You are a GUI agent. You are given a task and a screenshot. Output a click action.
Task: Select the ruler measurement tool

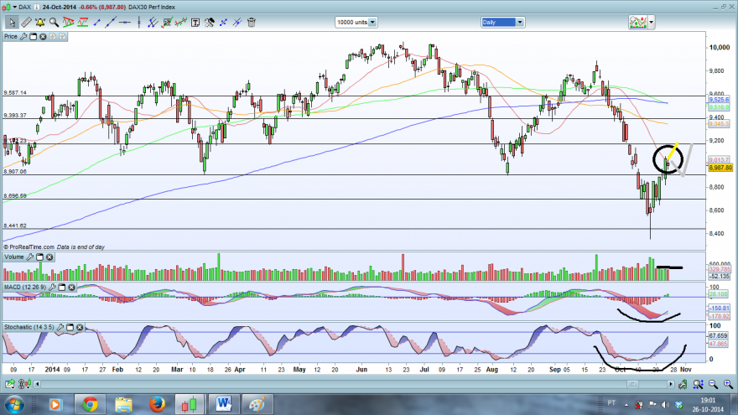pyautogui.click(x=26, y=22)
